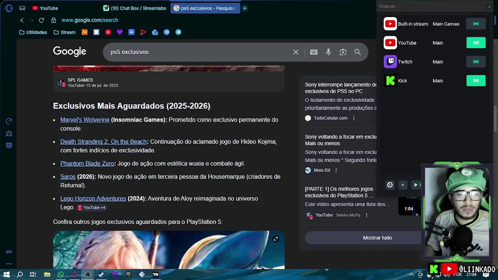The image size is (498, 280).
Task: Open the on-screen keyboard input tool
Action: 314,52
